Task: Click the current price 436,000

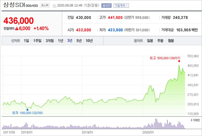Action: 19,21
